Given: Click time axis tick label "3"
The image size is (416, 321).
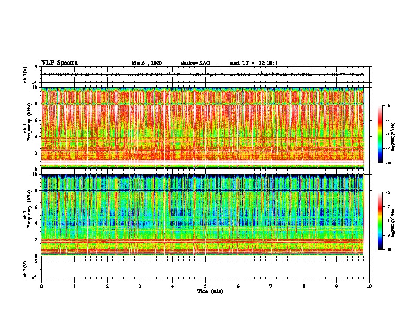Looking at the screenshot, I should [140, 286].
